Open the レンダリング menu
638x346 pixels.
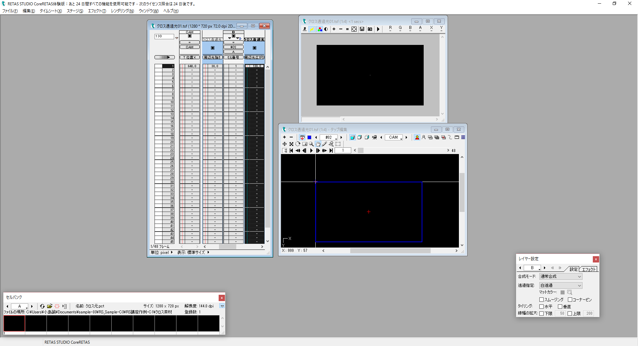(x=123, y=11)
